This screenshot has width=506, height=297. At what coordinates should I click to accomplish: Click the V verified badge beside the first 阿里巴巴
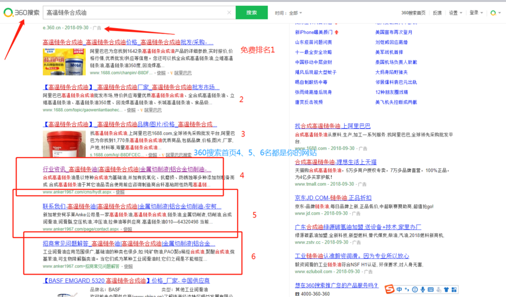pos(172,73)
